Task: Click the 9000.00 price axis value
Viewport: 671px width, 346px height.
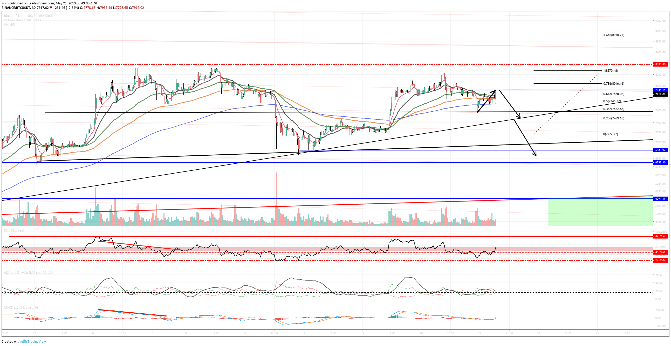Action: pos(660,31)
